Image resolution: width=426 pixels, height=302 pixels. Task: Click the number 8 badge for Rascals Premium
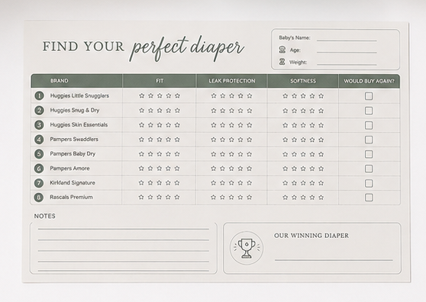pyautogui.click(x=39, y=198)
